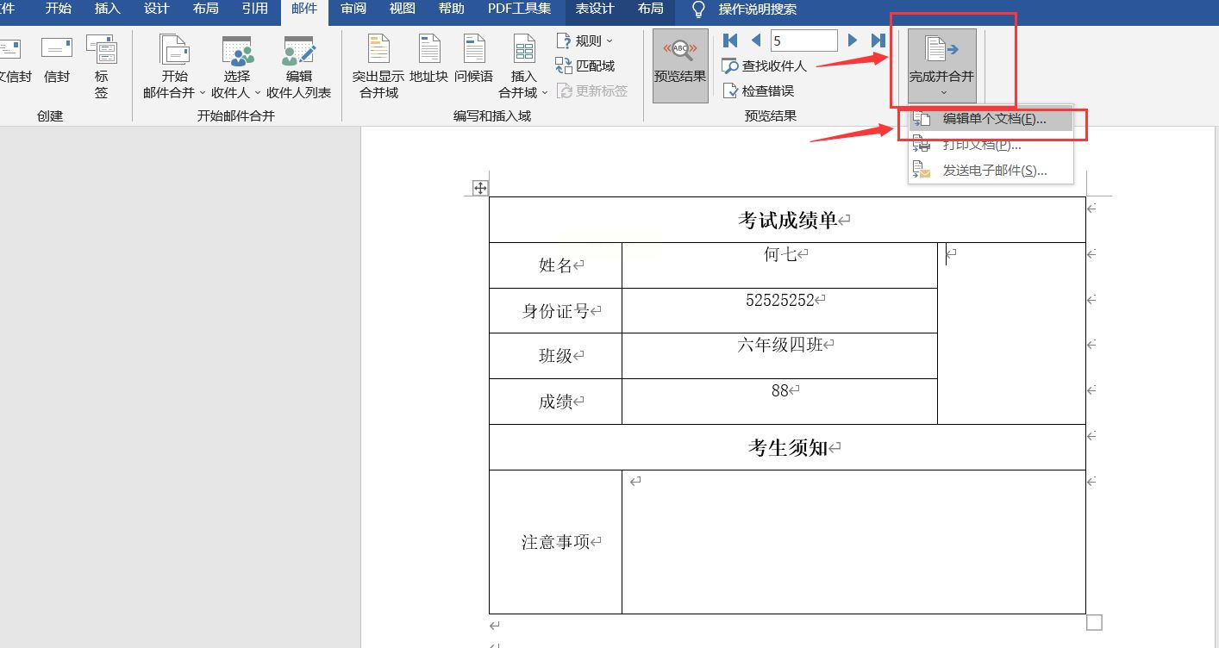This screenshot has width=1219, height=648.
Task: Click the Preview Results (预览结果) icon
Action: click(x=680, y=65)
